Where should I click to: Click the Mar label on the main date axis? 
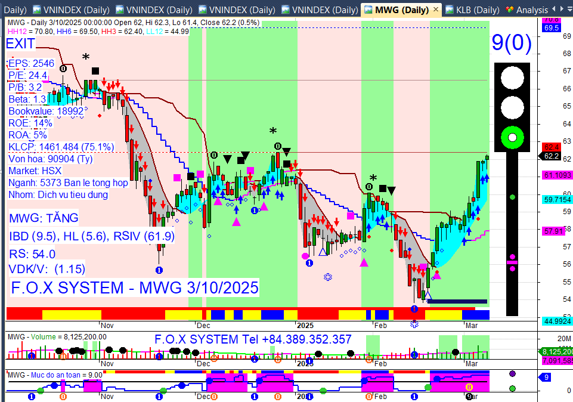472,326
